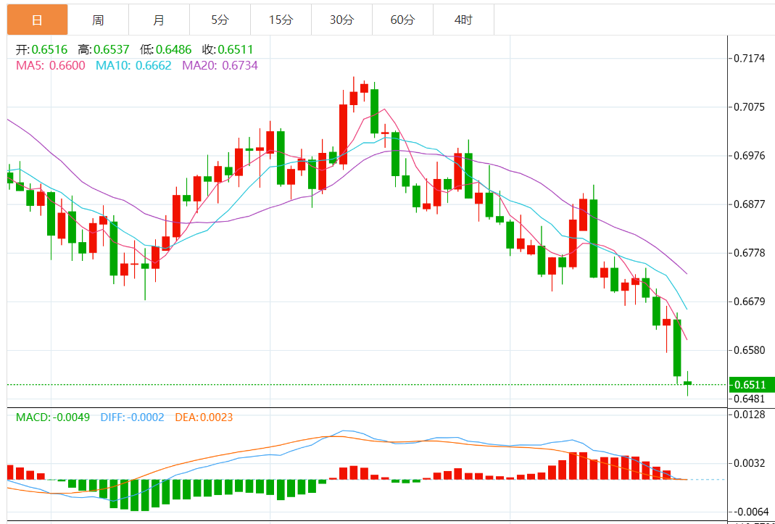775x524 pixels.
Task: Click the 收:0.6511 close price value
Action: (x=228, y=49)
